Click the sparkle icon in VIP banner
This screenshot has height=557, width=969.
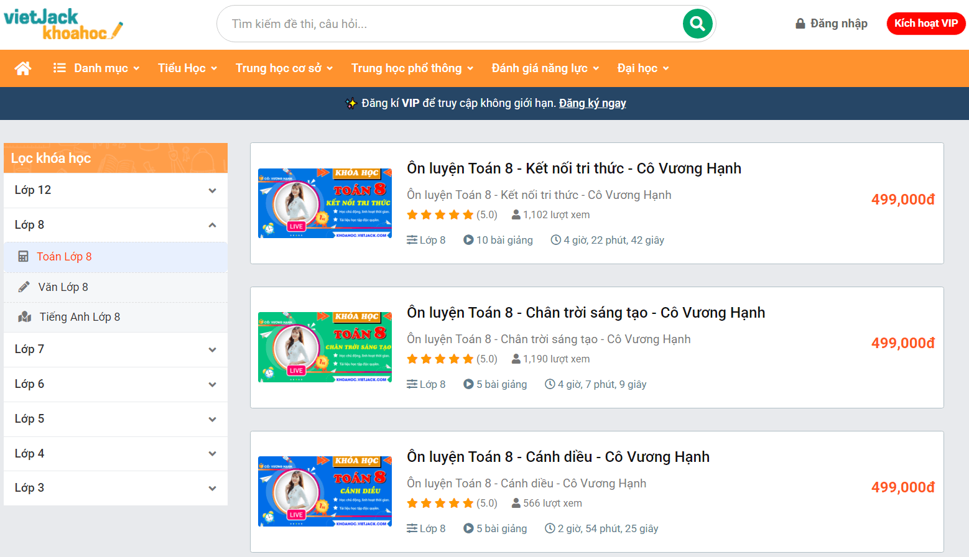point(351,103)
